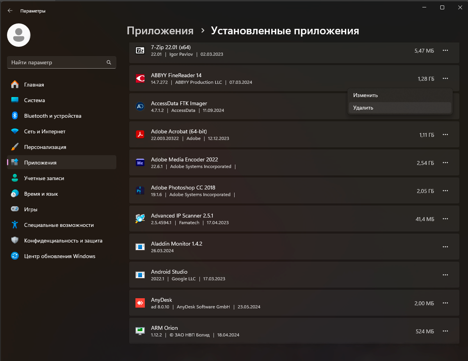Click the Adobe Photoshop CC 2018 icon

140,191
